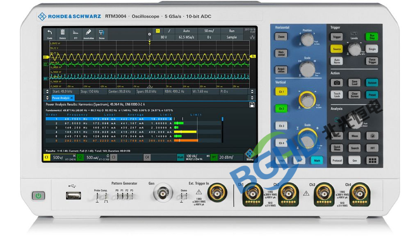Toggle the Logic channels button
This screenshot has width=420, height=236.
pos(281,161)
